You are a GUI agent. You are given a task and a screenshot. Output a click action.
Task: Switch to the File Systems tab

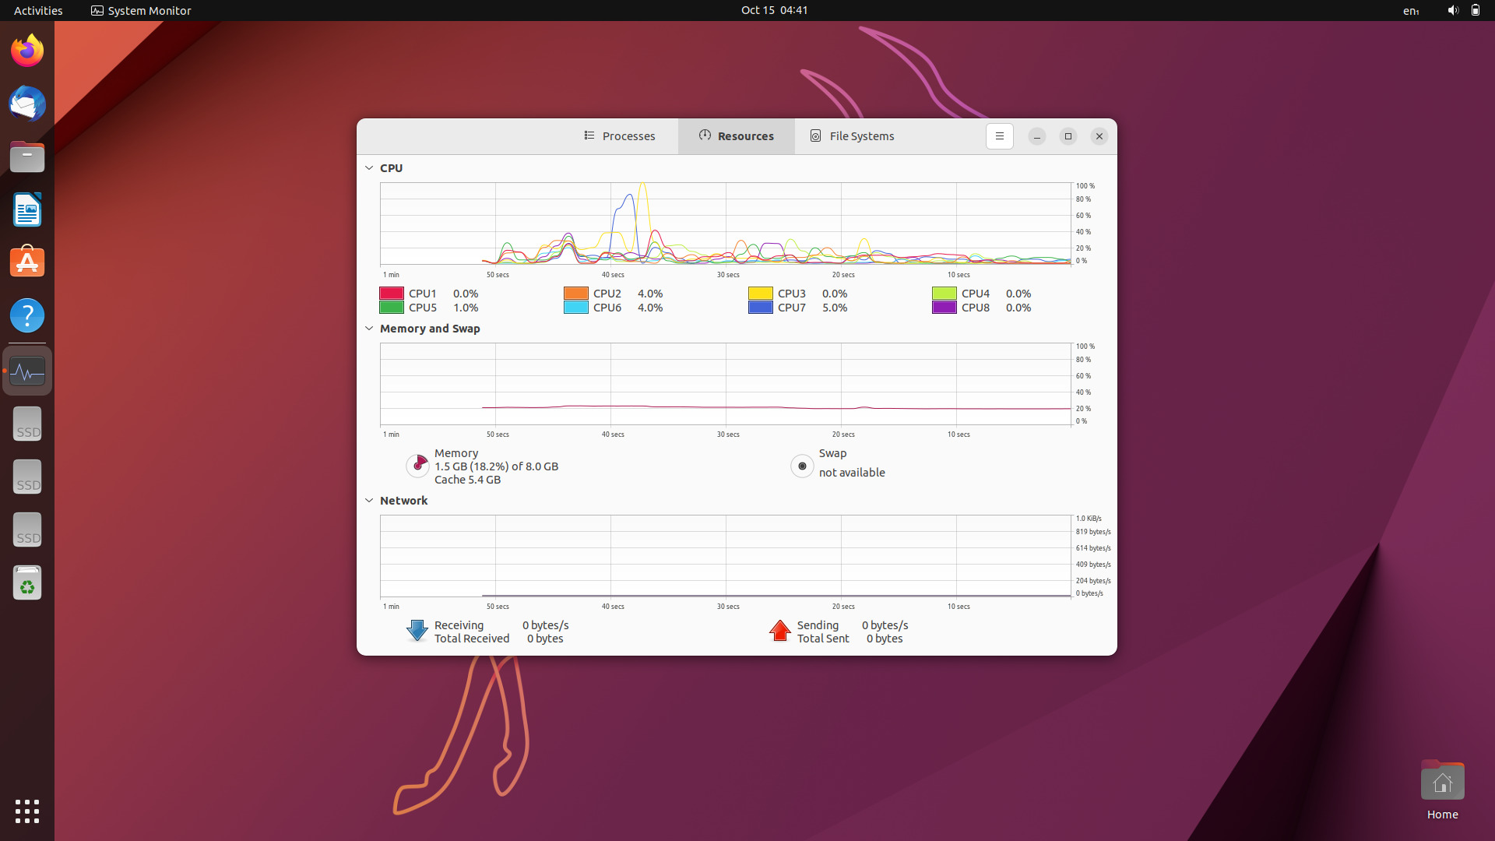tap(852, 135)
